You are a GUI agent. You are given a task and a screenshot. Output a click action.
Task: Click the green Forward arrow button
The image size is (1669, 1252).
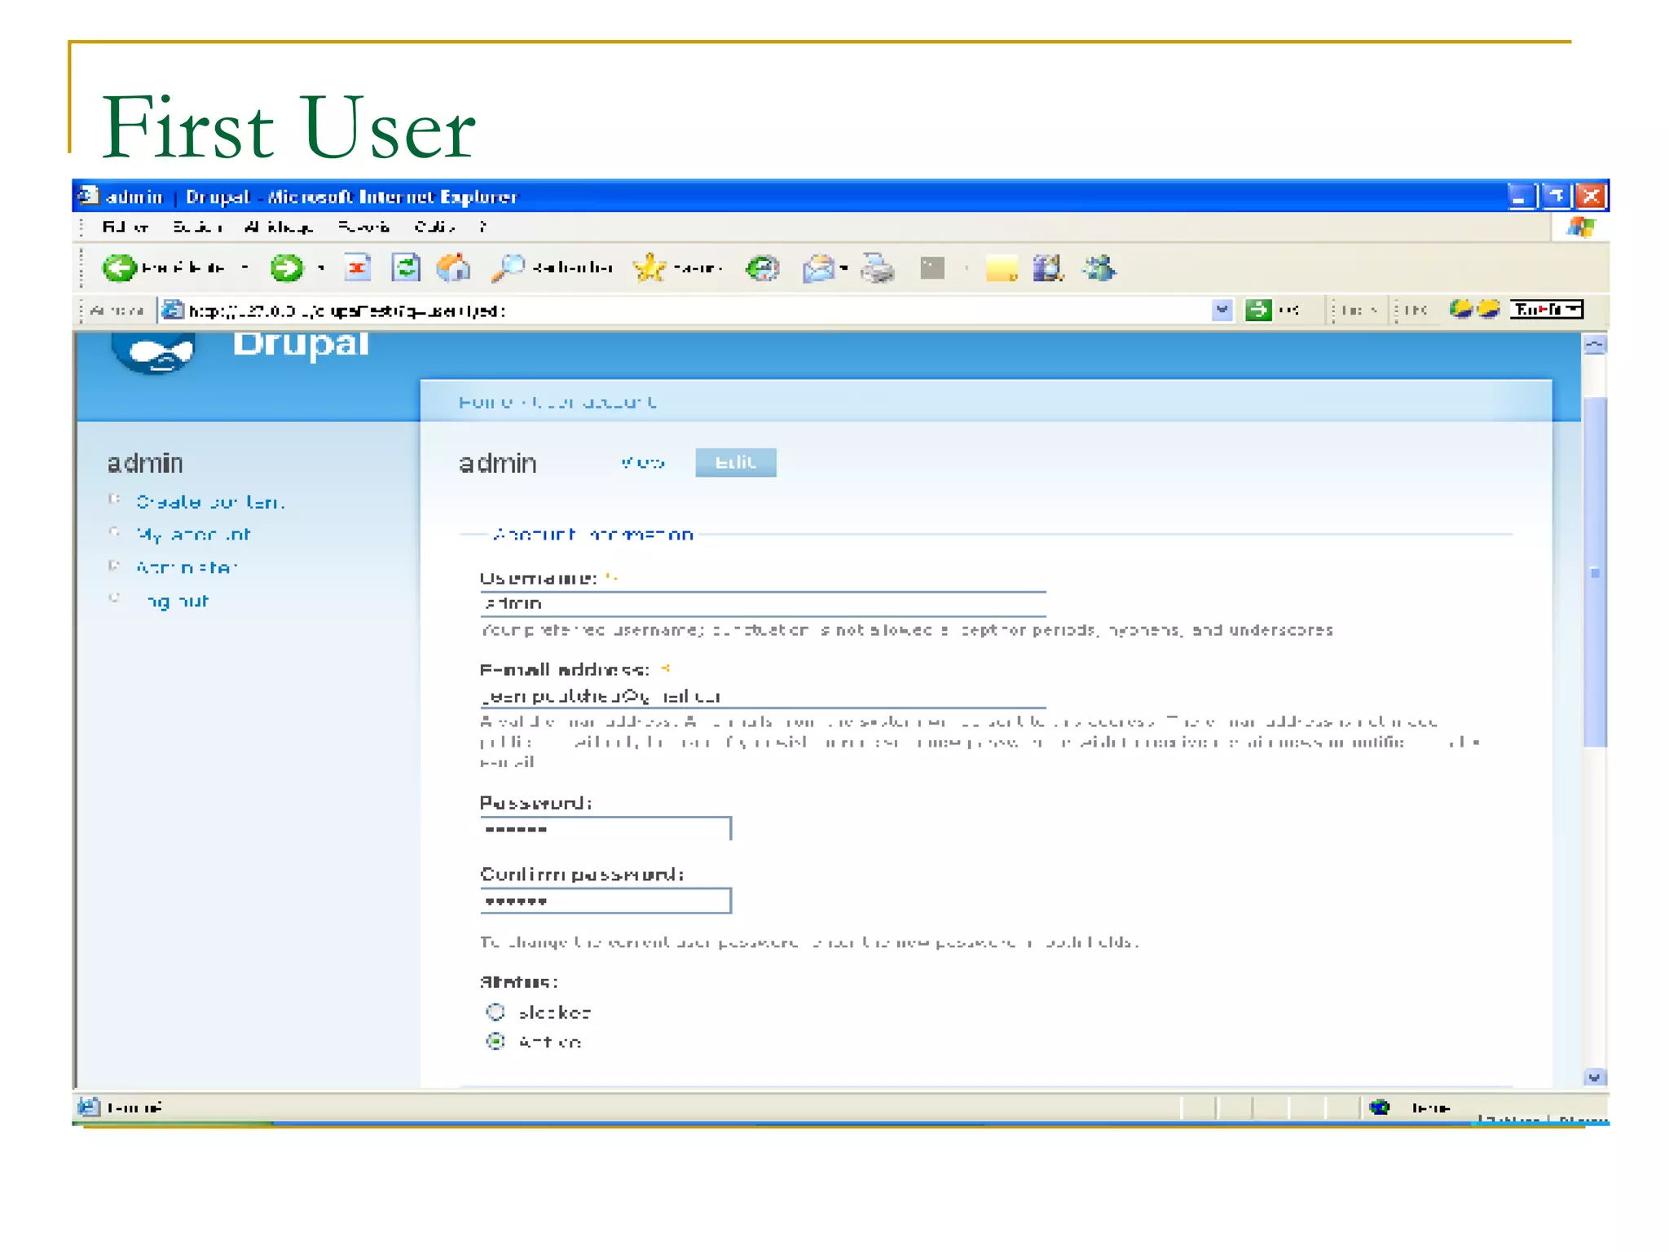(x=286, y=267)
